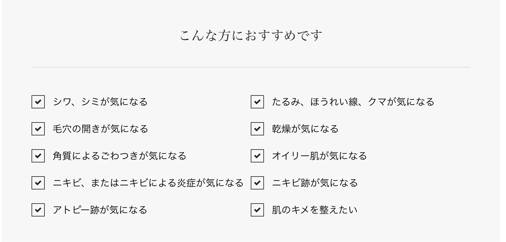Image resolution: width=506 pixels, height=242 pixels.
Task: Click the たるみ、ほうれい線、クマ label text
Action: pyautogui.click(x=353, y=102)
